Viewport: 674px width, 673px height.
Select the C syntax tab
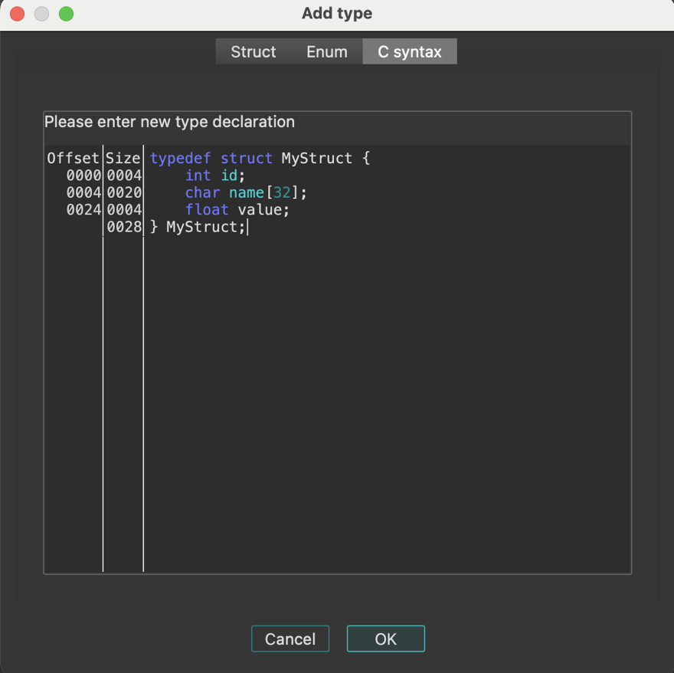point(409,51)
